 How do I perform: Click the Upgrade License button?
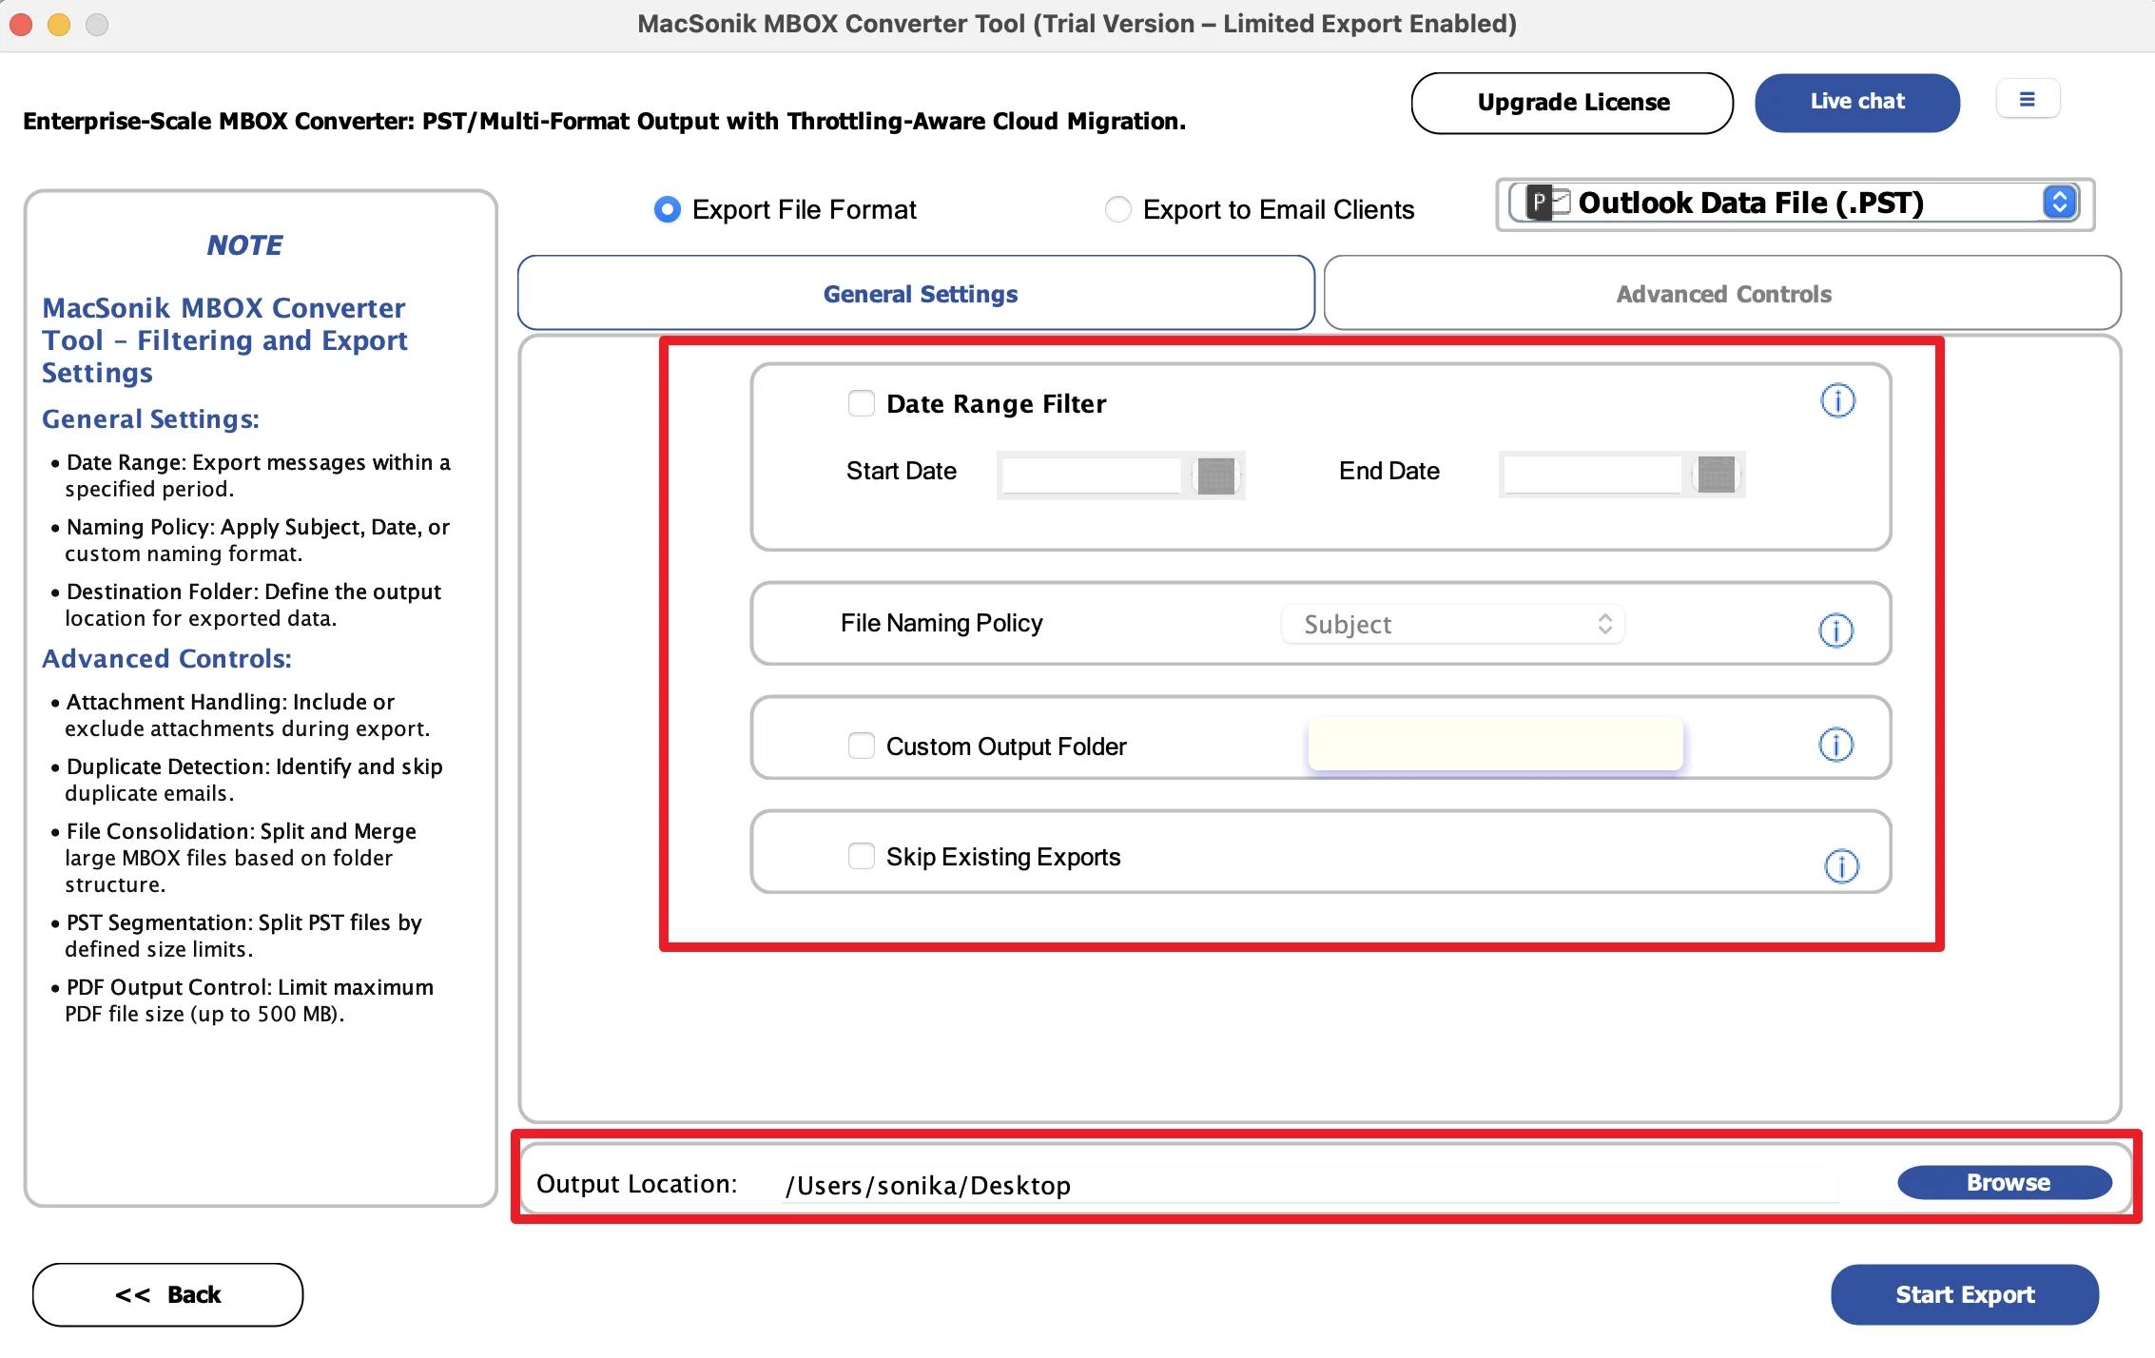pos(1572,103)
